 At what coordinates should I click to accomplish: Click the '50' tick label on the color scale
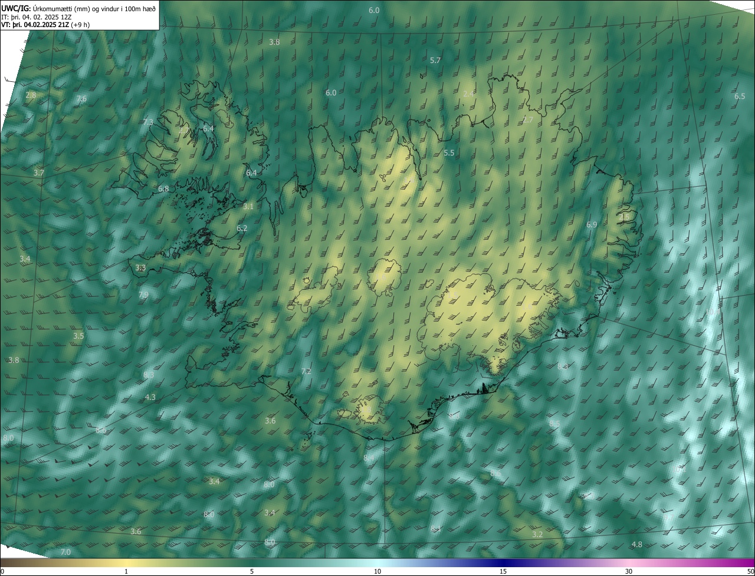click(750, 571)
